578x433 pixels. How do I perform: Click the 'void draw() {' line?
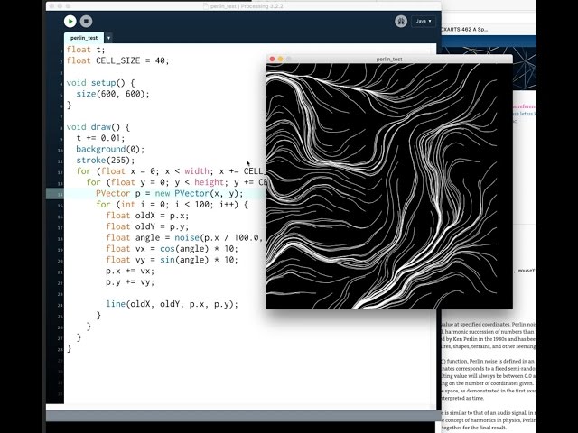(x=98, y=127)
